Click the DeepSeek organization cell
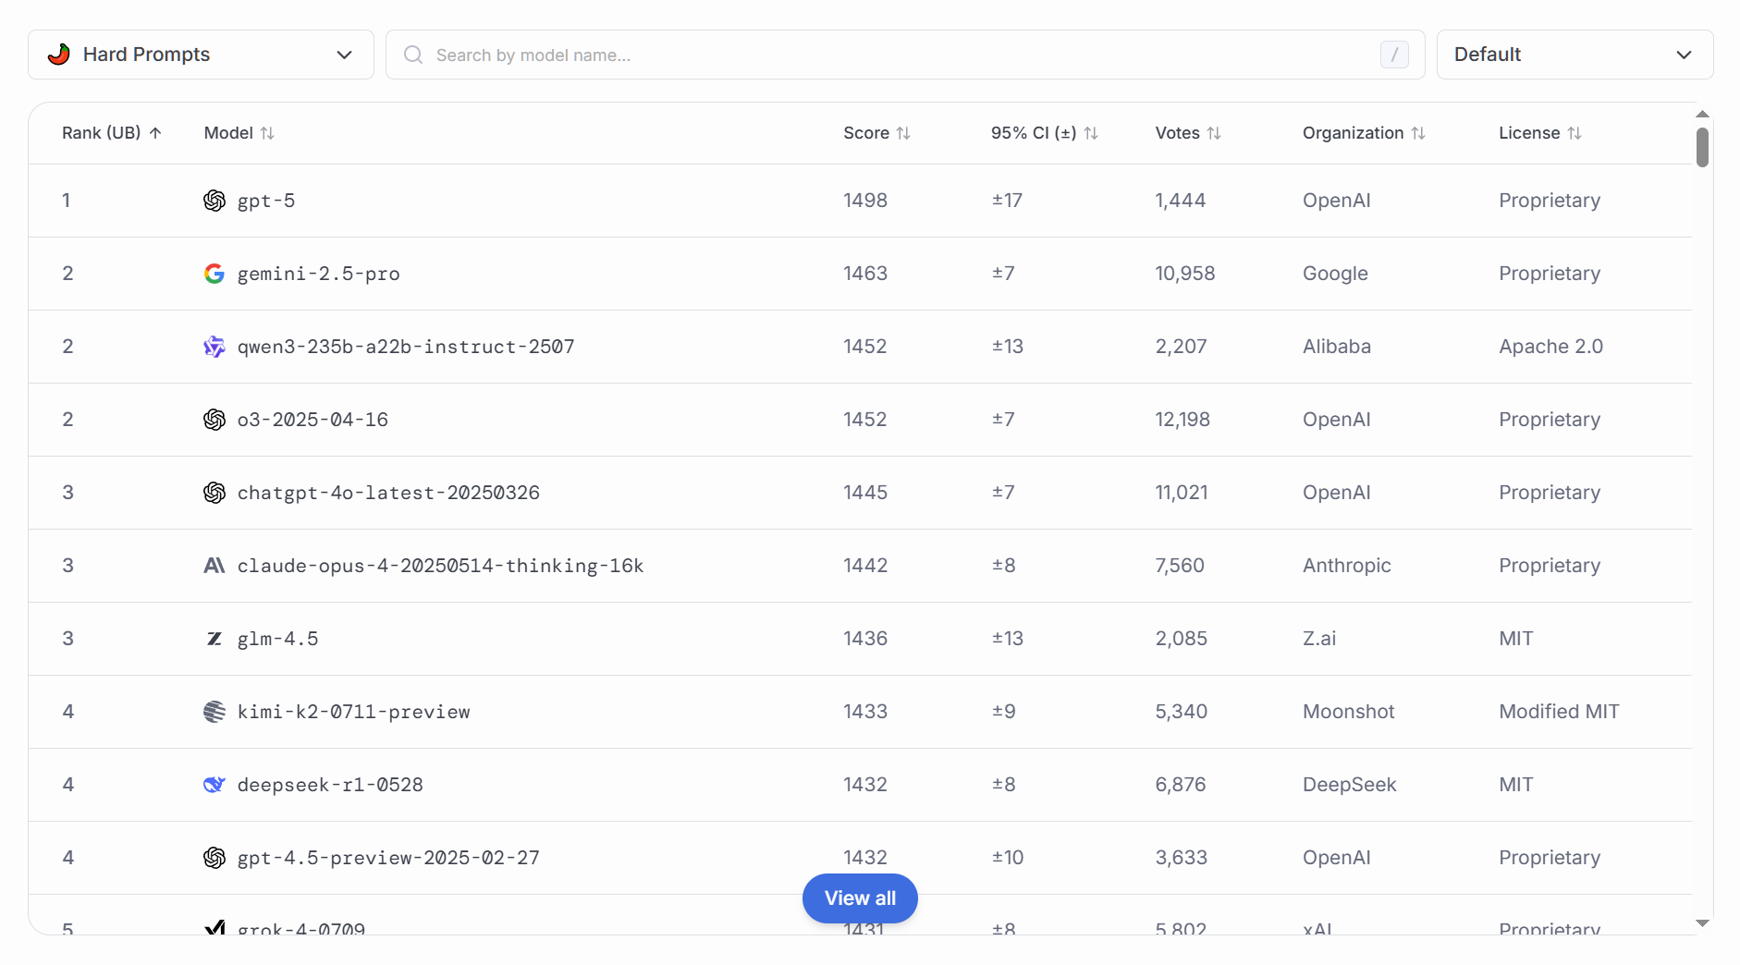This screenshot has width=1740, height=965. coord(1350,785)
